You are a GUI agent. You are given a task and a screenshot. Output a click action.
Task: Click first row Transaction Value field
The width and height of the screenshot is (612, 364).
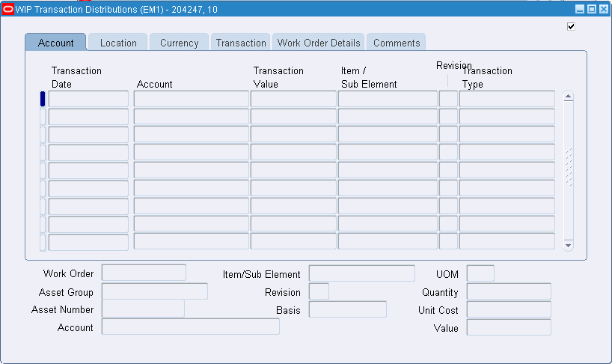293,99
